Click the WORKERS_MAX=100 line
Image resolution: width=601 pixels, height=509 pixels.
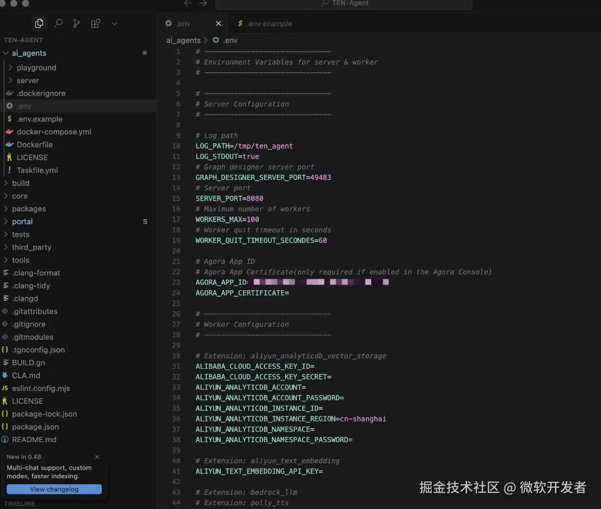pos(227,219)
